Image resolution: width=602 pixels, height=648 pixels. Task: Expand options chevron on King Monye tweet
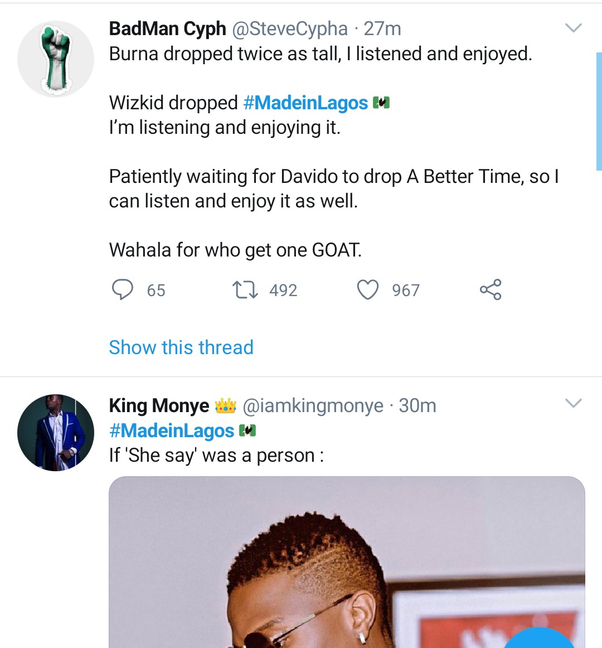pos(573,403)
